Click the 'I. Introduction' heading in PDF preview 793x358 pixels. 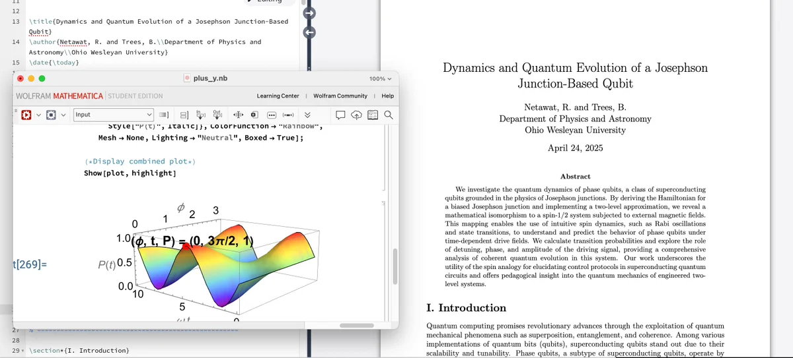coord(466,308)
